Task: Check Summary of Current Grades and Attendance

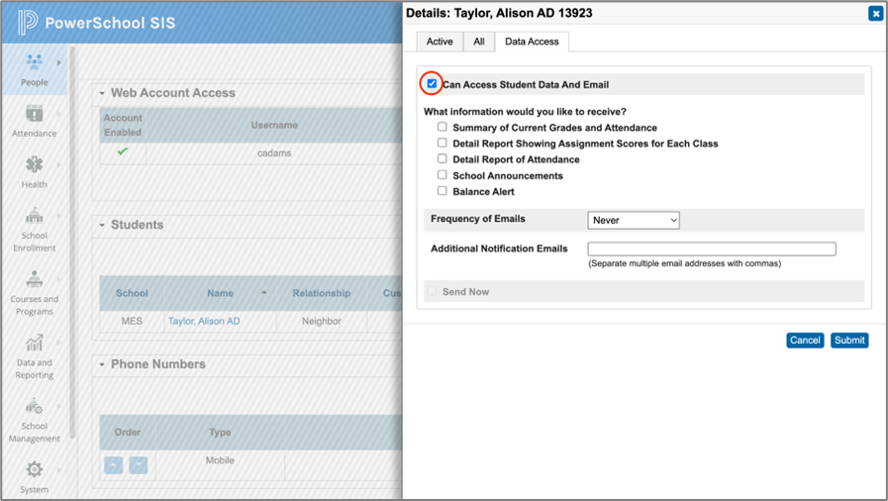Action: pyautogui.click(x=442, y=127)
